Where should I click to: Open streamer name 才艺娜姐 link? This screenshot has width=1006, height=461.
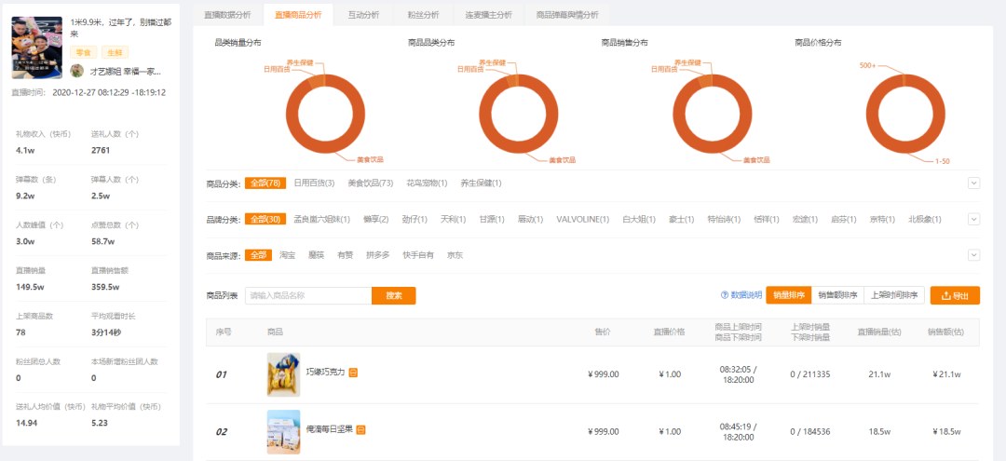tap(125, 71)
